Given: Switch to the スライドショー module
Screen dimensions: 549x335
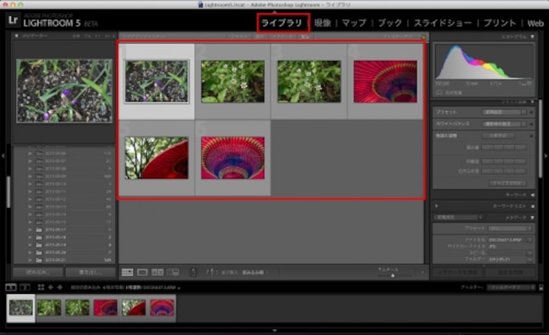Looking at the screenshot, I should pyautogui.click(x=443, y=23).
